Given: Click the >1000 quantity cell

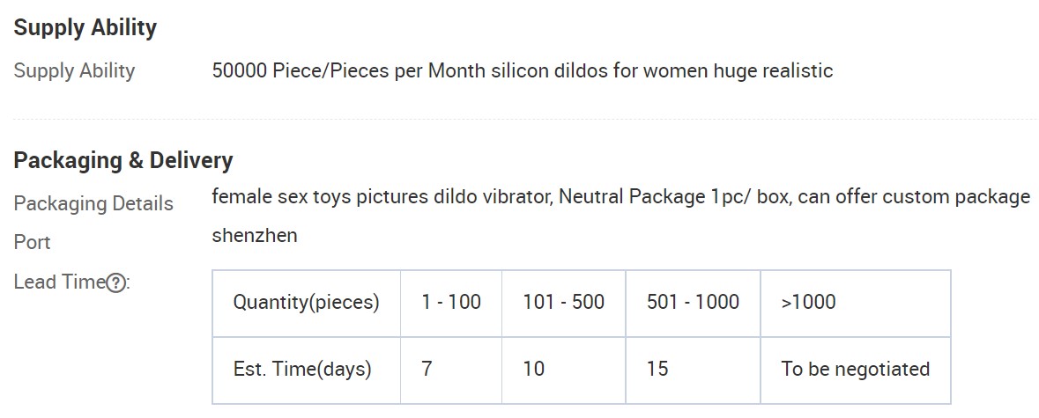Looking at the screenshot, I should [856, 303].
